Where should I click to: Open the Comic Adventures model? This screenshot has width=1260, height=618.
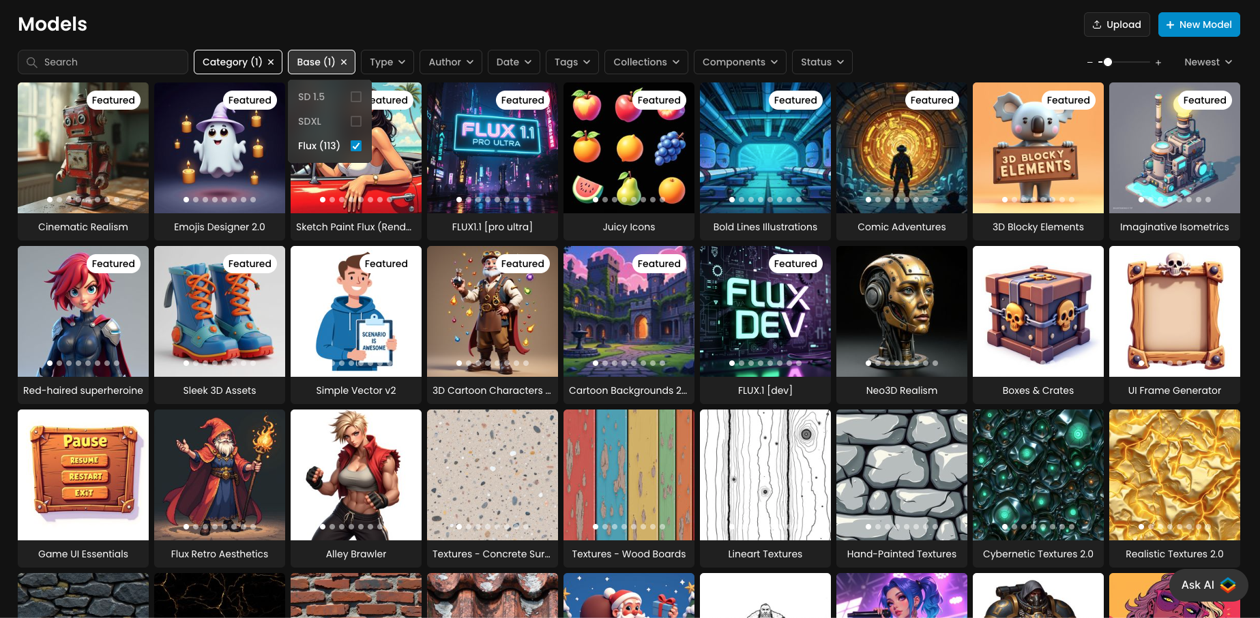pyautogui.click(x=902, y=161)
